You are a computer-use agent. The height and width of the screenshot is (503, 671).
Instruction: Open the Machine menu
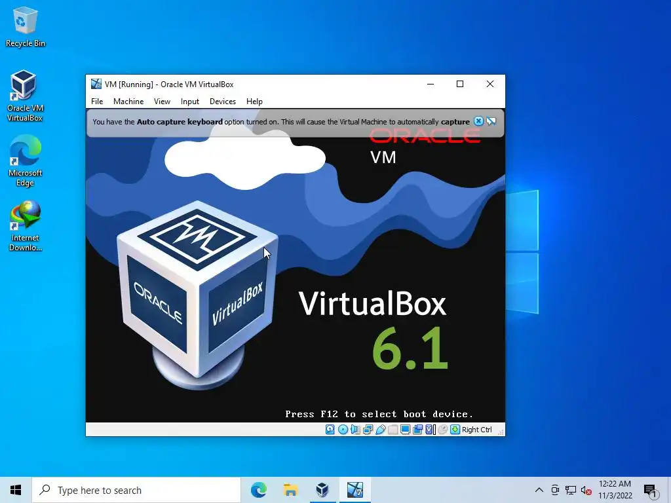(128, 102)
